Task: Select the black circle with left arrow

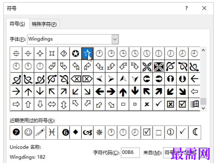Action: pyautogui.click(x=147, y=79)
